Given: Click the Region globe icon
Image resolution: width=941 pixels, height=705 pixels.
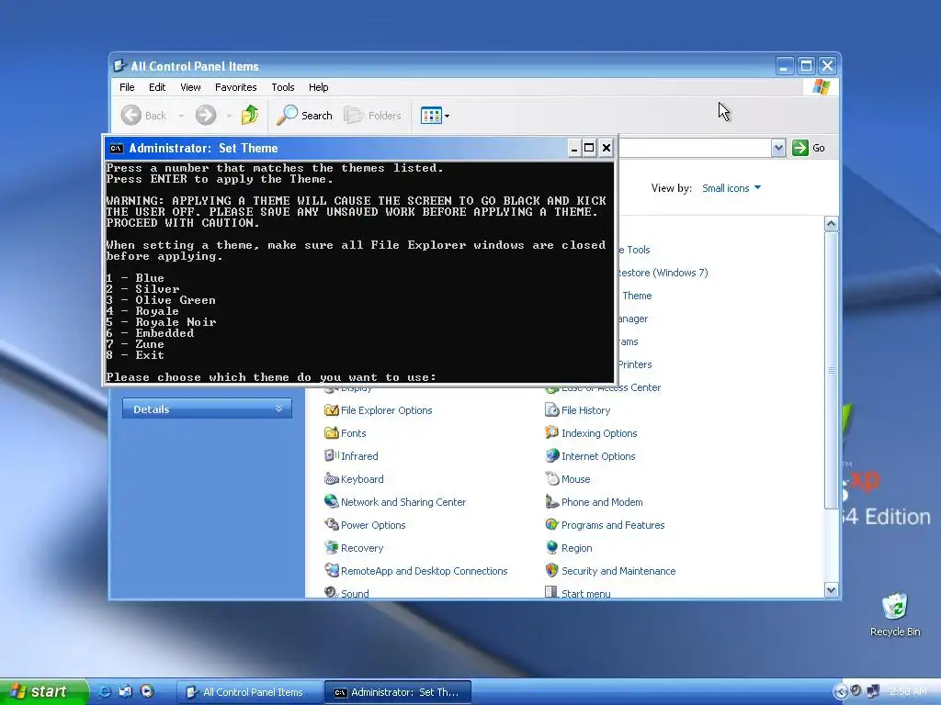Looking at the screenshot, I should pyautogui.click(x=551, y=547).
